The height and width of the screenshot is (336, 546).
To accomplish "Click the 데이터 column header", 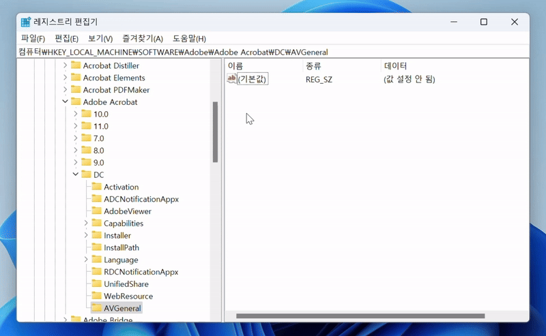I will tap(455, 65).
